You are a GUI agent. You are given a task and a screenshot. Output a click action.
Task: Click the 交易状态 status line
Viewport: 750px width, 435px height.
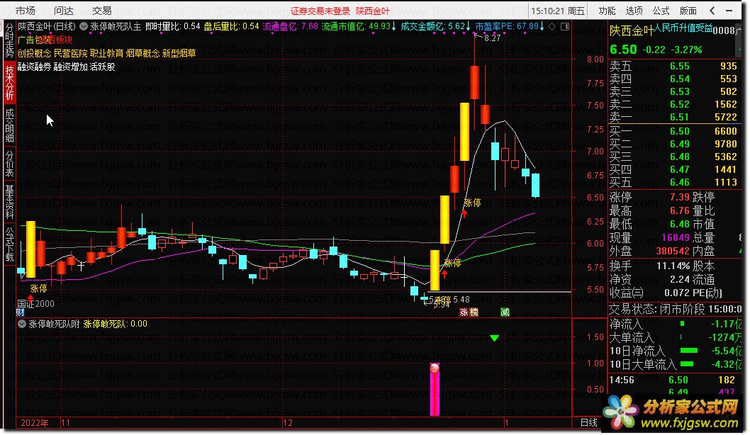pyautogui.click(x=675, y=310)
